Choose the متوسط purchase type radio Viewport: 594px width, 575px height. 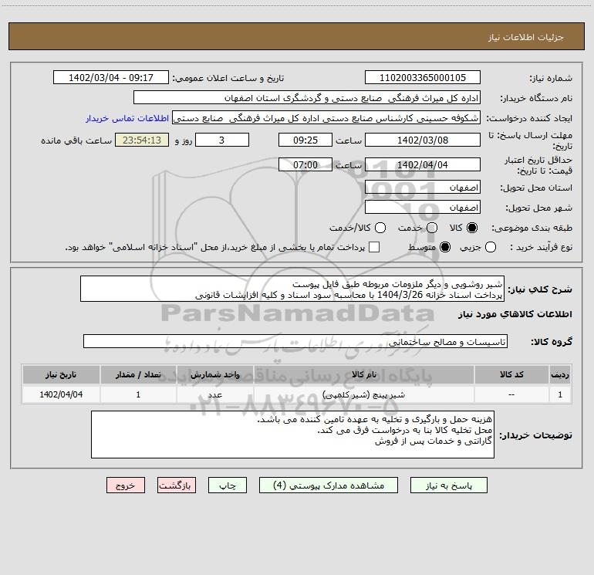point(445,247)
